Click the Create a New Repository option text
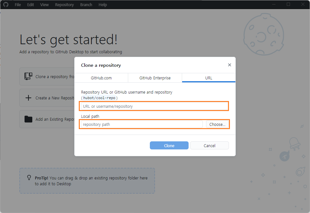This screenshot has width=310, height=213. point(55,98)
